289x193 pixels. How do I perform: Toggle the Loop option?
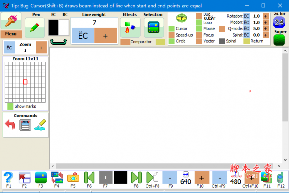click(199, 22)
